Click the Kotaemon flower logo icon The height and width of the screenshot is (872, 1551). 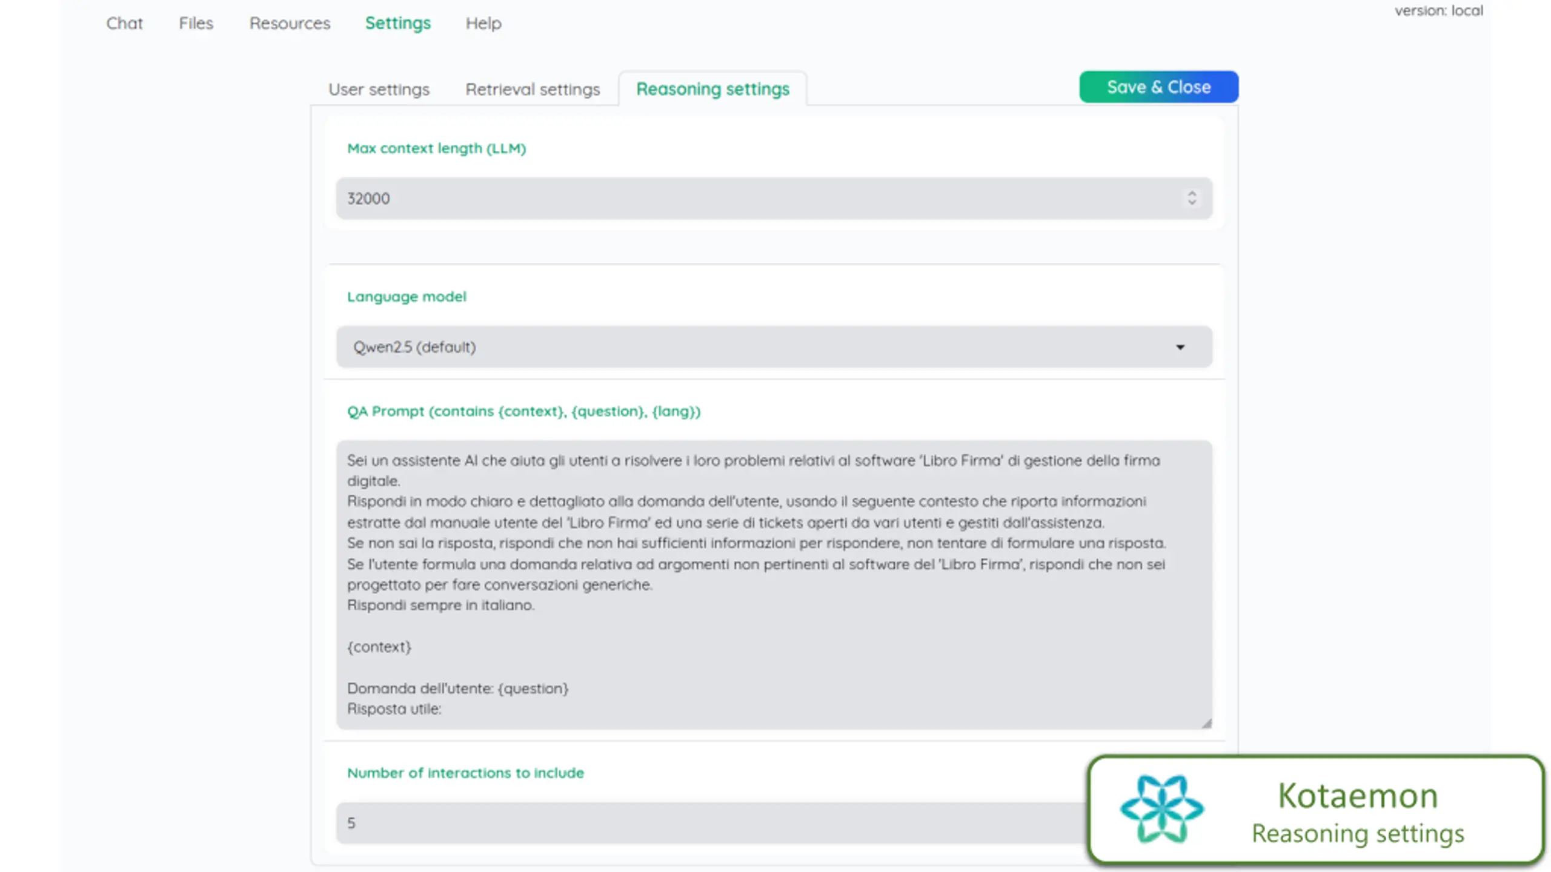1161,809
